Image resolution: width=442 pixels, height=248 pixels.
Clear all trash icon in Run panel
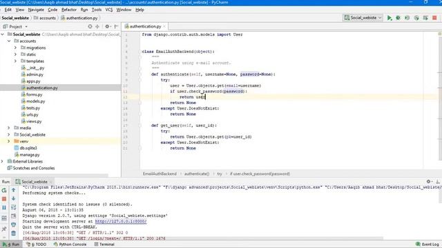[x=13, y=233]
